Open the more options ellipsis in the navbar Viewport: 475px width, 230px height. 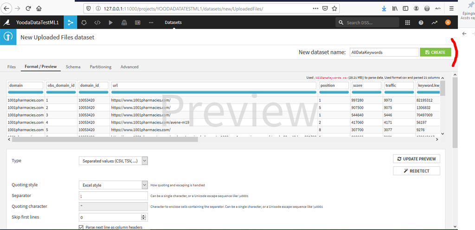pyautogui.click(x=151, y=22)
